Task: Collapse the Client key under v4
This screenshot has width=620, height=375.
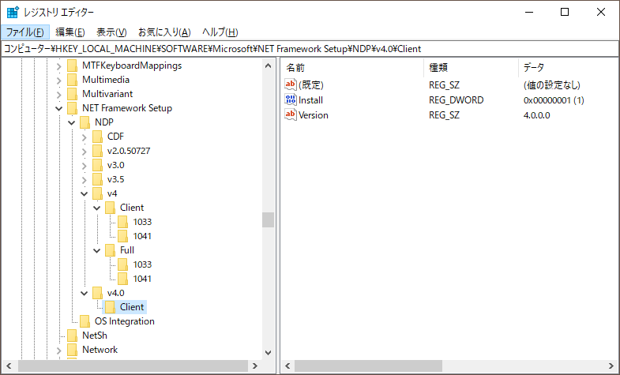Action: coord(97,208)
